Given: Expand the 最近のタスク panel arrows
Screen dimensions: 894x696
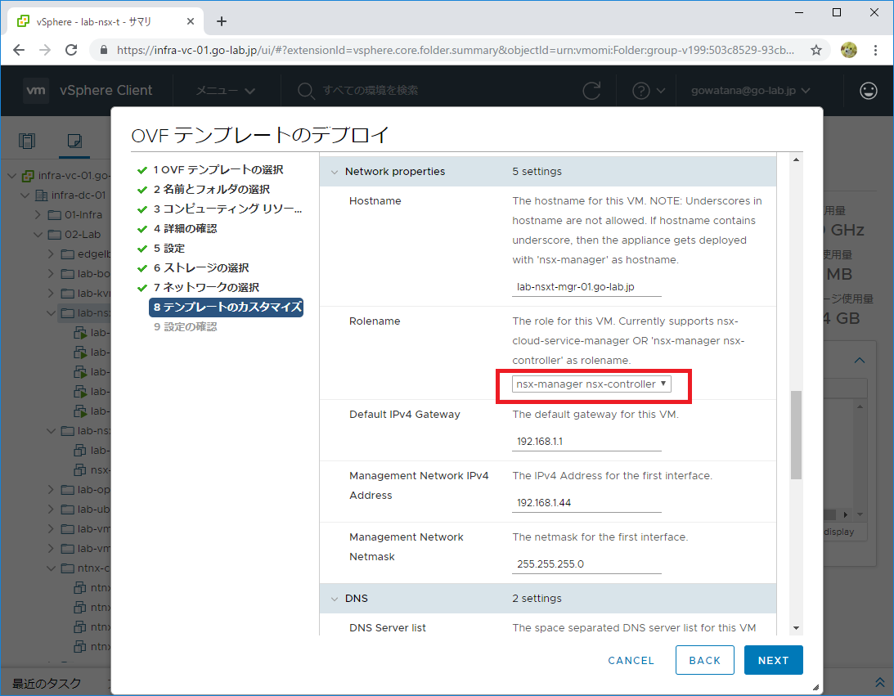Looking at the screenshot, I should [880, 682].
